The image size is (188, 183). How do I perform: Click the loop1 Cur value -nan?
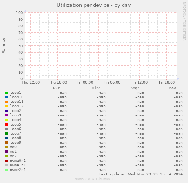pos(62,93)
